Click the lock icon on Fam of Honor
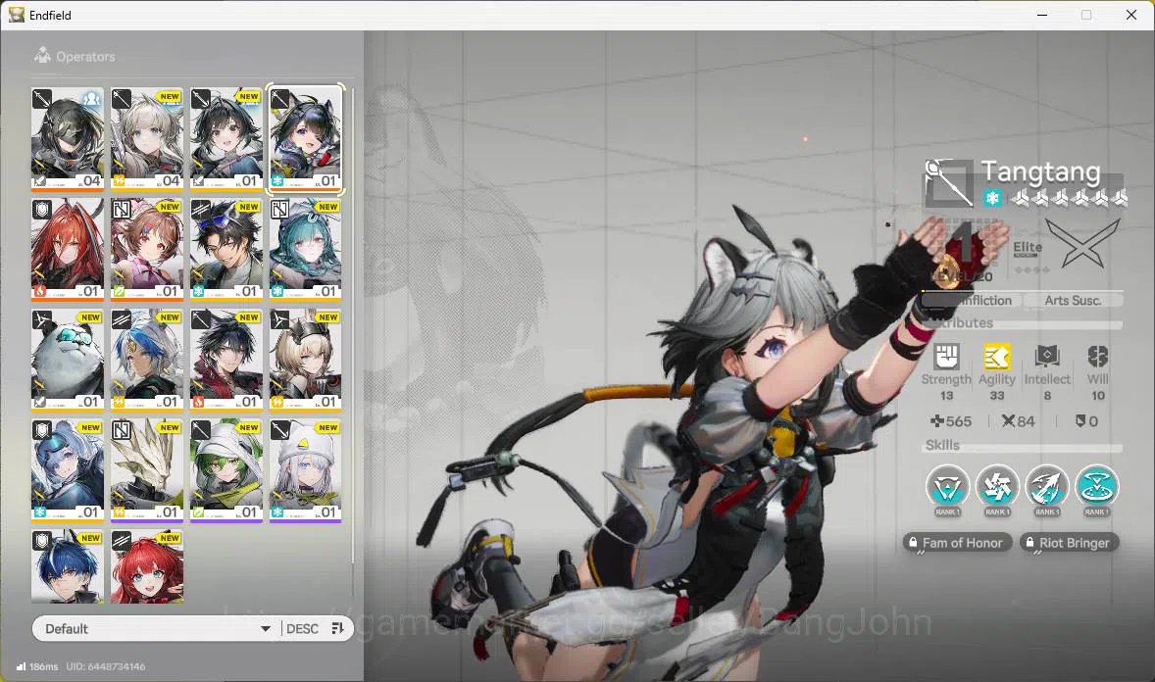1155x682 pixels. click(x=914, y=543)
